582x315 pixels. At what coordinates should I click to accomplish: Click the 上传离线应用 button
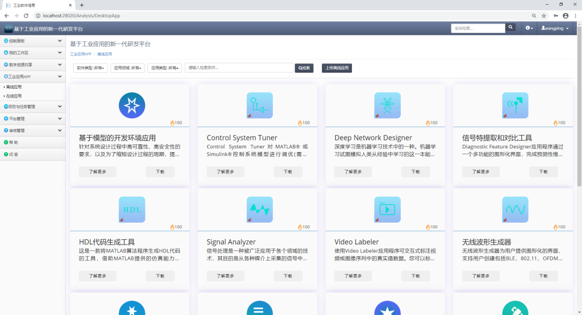pyautogui.click(x=336, y=68)
